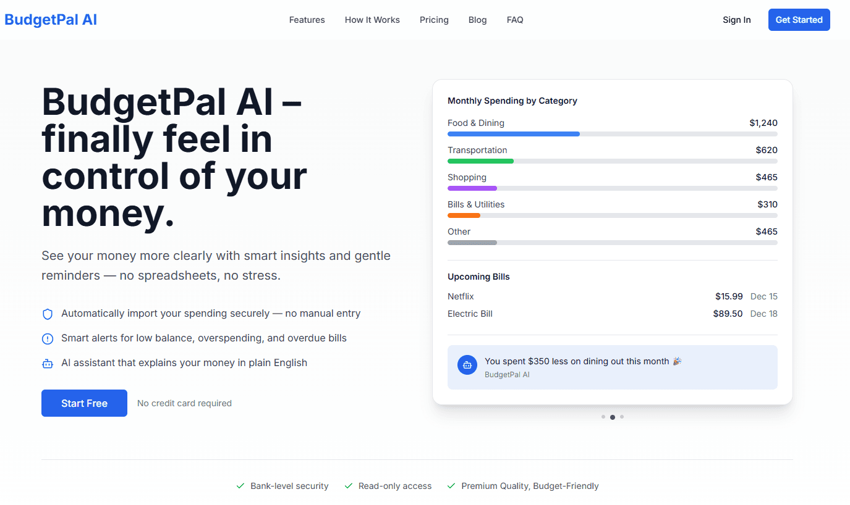Select the third carousel dot
The height and width of the screenshot is (505, 850).
pos(622,417)
